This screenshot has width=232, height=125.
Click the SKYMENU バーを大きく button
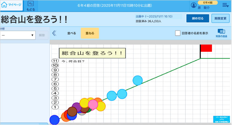[221, 120]
